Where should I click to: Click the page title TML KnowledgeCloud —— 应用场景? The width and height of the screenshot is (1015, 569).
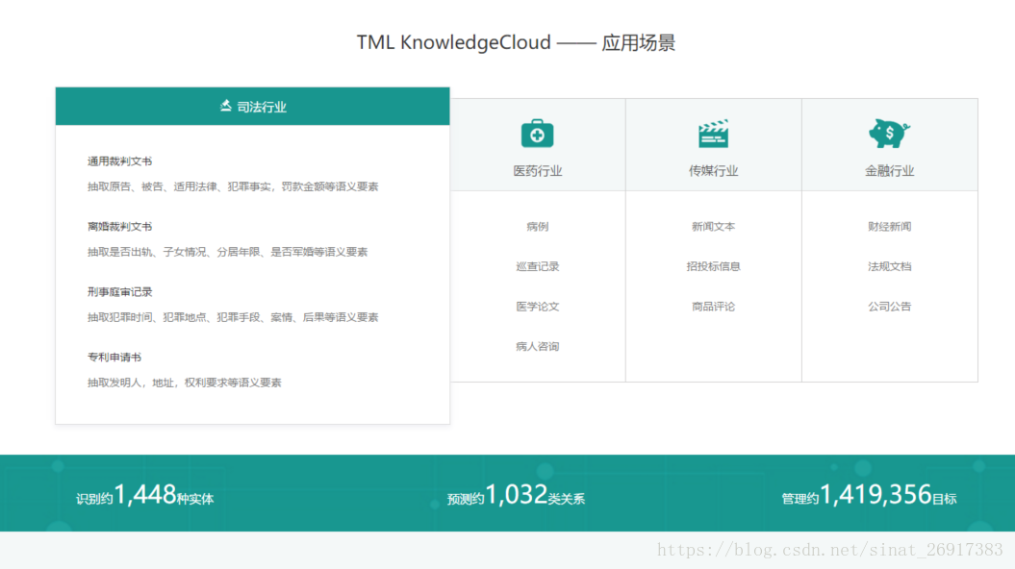[x=516, y=42]
